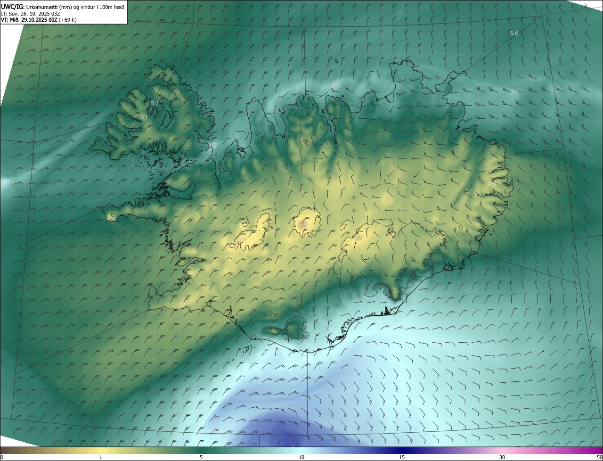The width and height of the screenshot is (603, 461).
Task: Click the color scale tick label '1'
Action: tap(101, 458)
